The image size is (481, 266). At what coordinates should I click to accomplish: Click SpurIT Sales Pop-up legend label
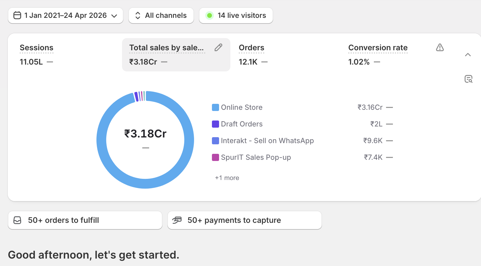256,157
